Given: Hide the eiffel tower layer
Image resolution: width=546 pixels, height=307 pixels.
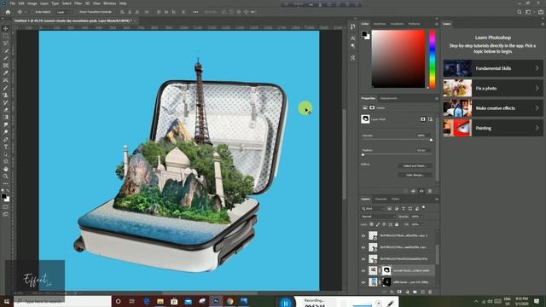Looking at the screenshot, I should 363,282.
